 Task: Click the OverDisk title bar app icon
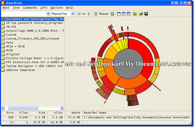pyautogui.click(x=3, y=3)
